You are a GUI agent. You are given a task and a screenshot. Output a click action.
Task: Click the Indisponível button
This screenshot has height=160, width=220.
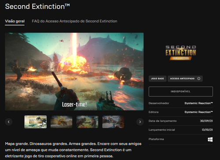(181, 91)
